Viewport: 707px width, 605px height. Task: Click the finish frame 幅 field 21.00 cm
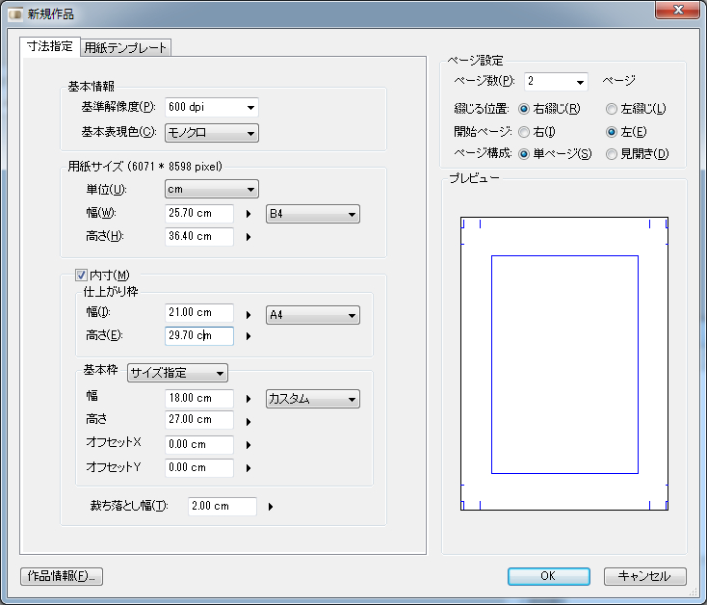point(199,312)
